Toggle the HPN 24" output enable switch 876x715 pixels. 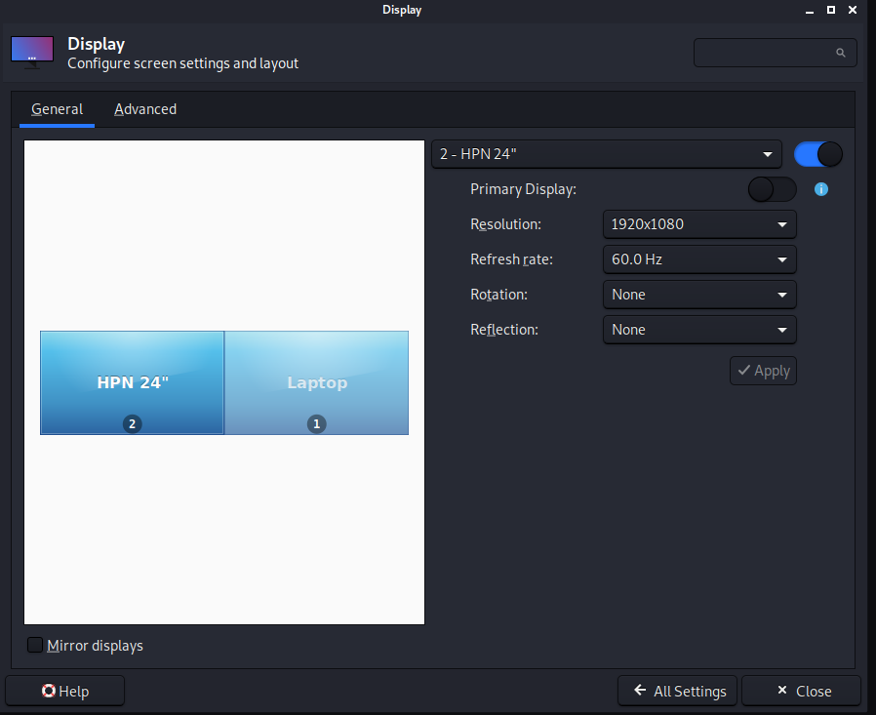click(x=817, y=154)
